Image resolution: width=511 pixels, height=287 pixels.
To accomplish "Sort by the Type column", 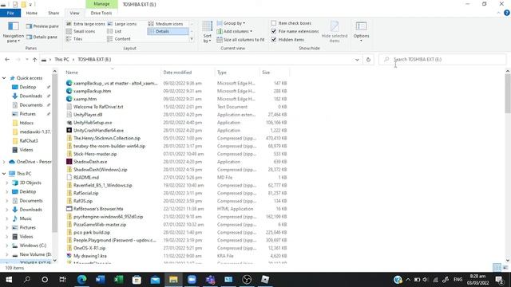I will coord(237,73).
